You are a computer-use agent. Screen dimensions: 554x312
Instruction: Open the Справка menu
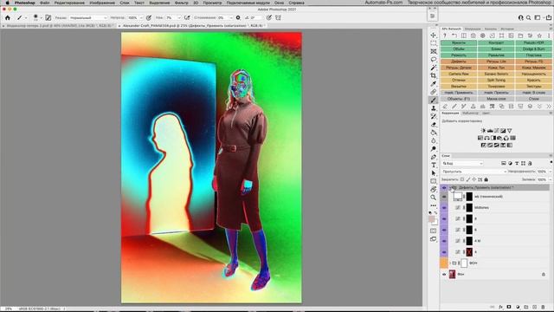tap(296, 3)
